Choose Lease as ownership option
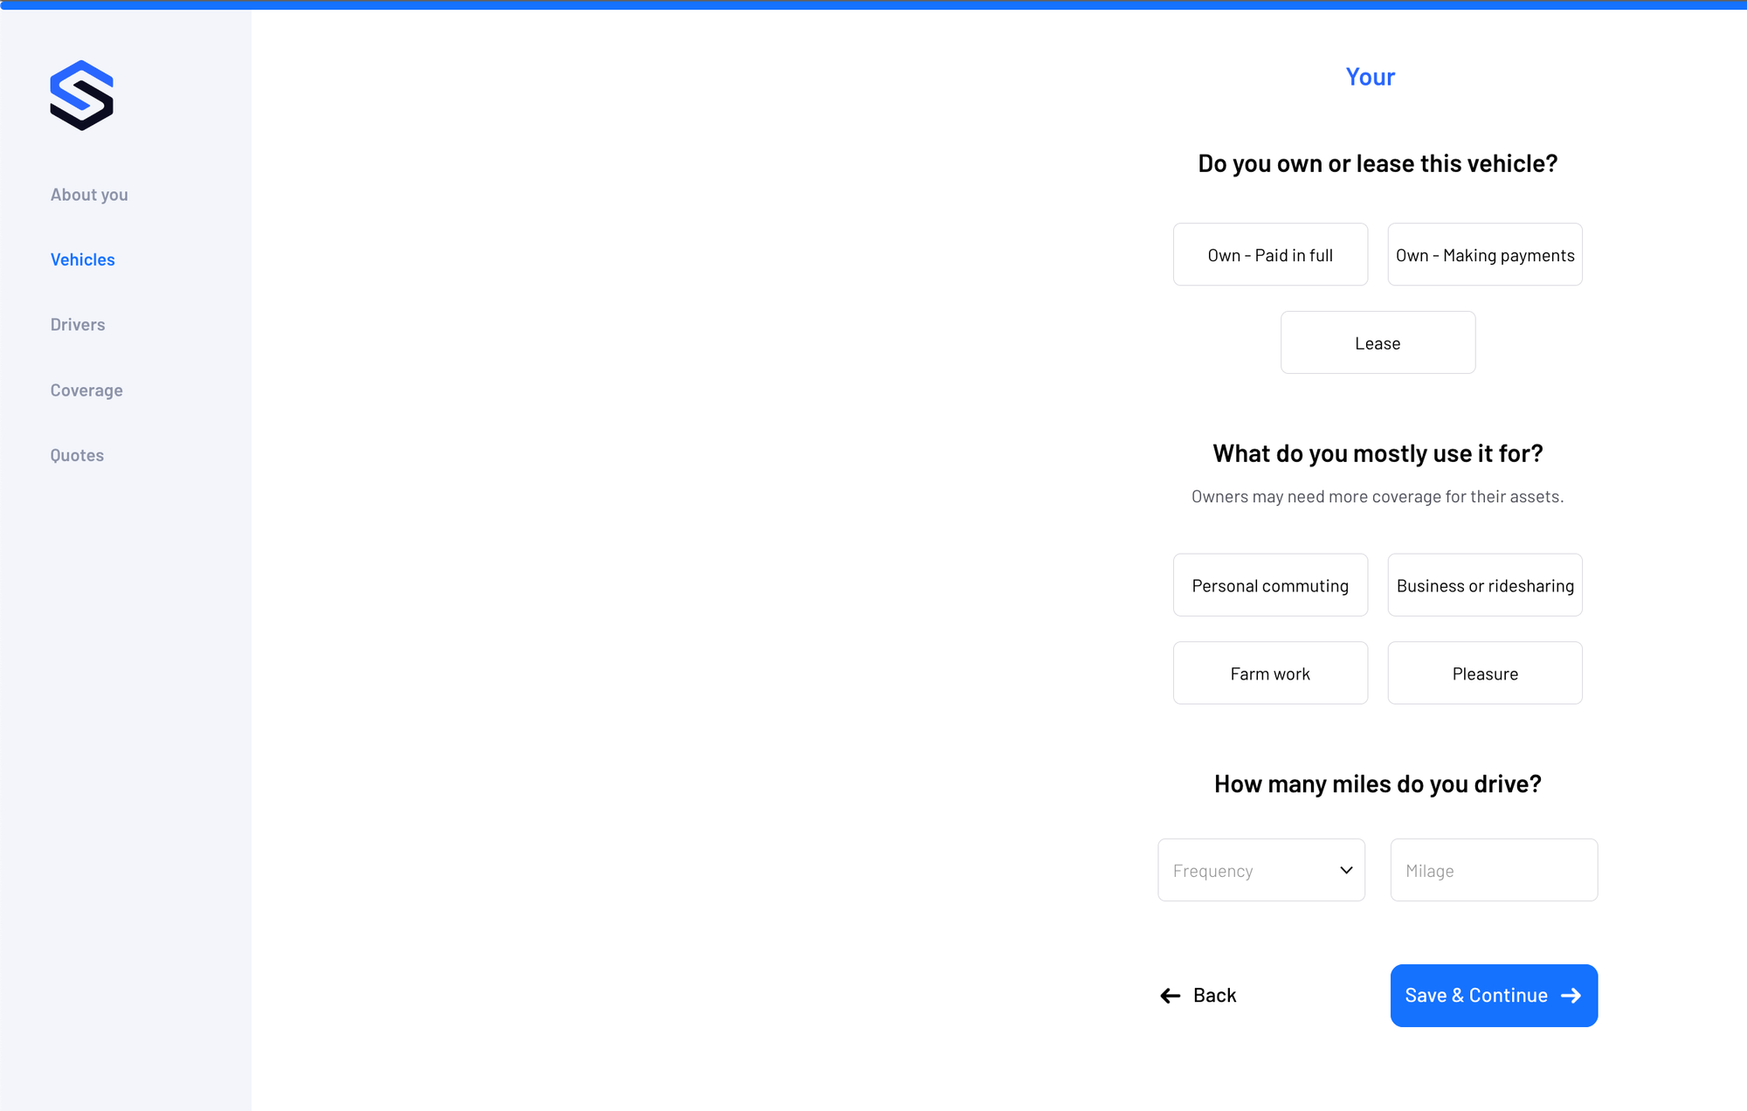The width and height of the screenshot is (1747, 1111). (1378, 342)
